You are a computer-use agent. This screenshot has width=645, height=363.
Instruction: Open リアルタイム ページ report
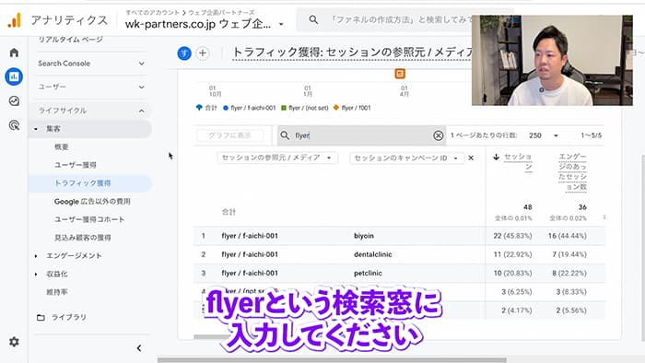click(70, 40)
